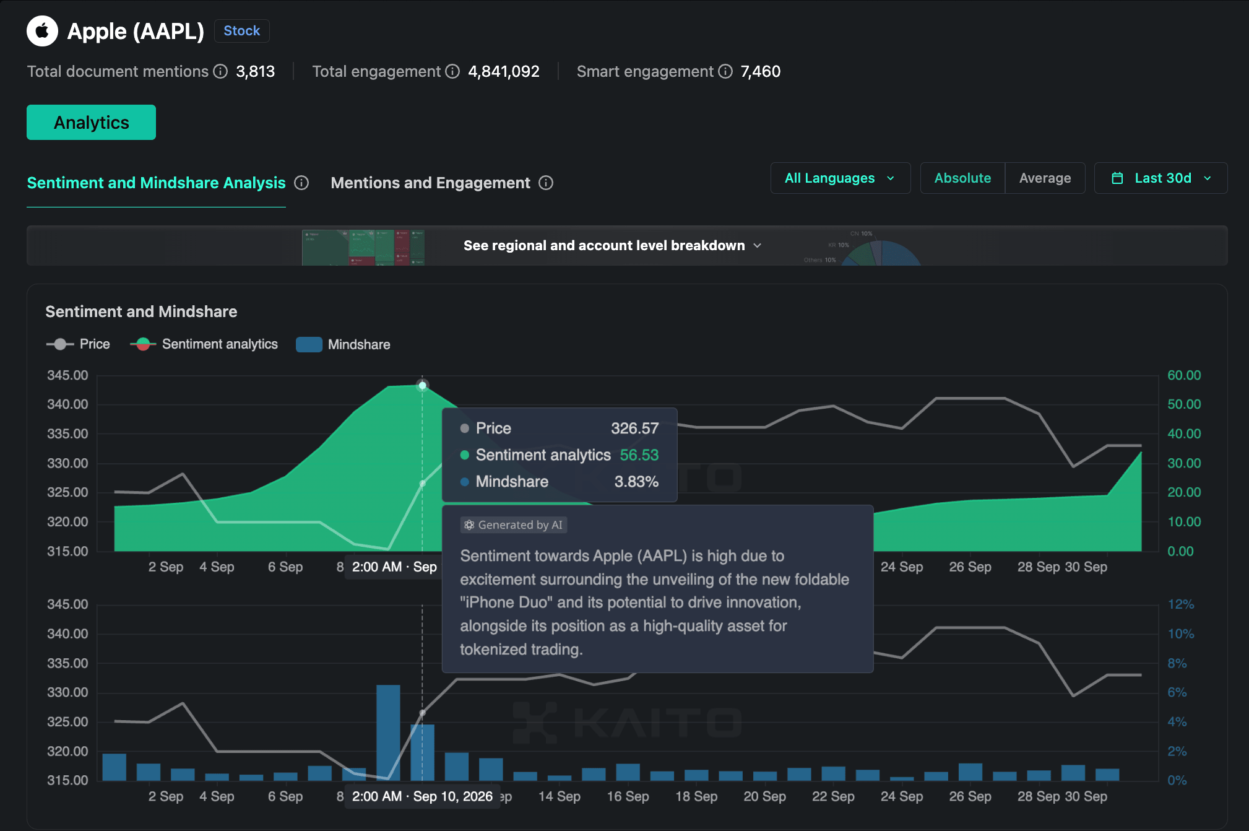
Task: Click the Stock tag badge
Action: click(x=241, y=31)
